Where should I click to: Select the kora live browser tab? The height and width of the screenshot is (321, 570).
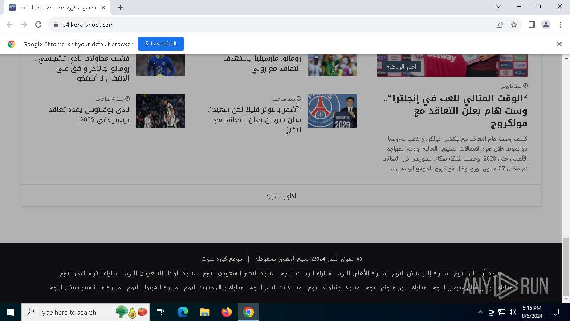pos(58,8)
